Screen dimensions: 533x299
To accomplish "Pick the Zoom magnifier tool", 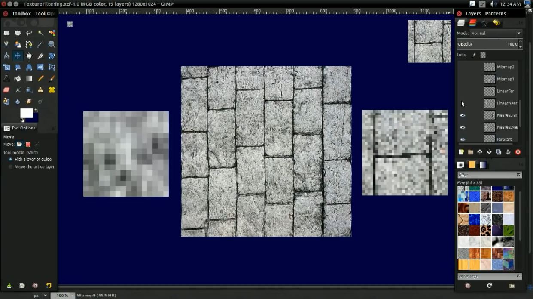I will (52, 44).
